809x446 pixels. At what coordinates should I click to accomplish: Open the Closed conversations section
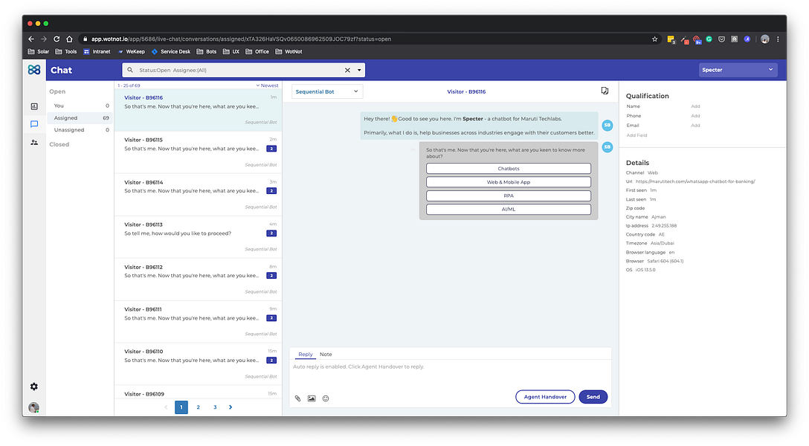[x=59, y=144]
